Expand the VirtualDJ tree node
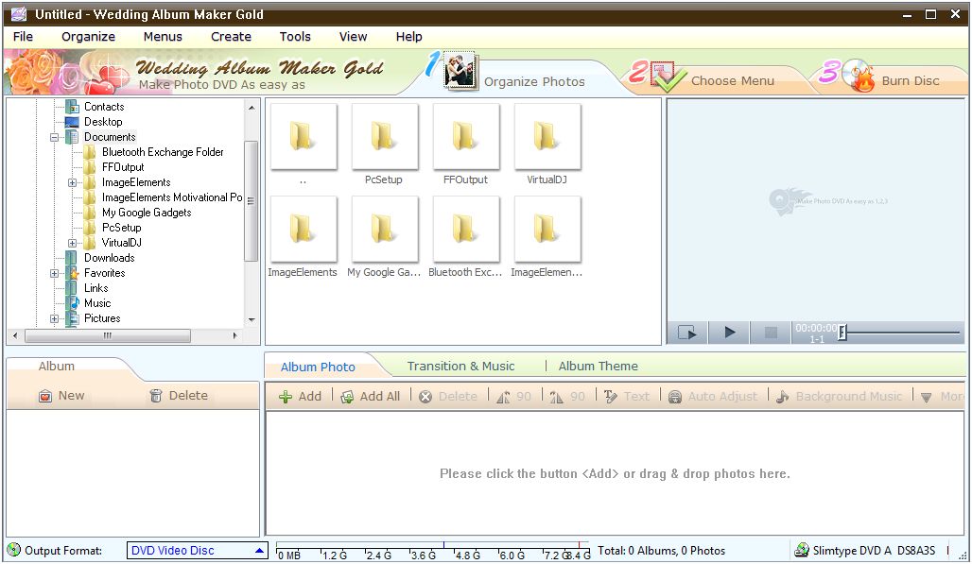Screen dimensions: 972x564 coord(71,242)
